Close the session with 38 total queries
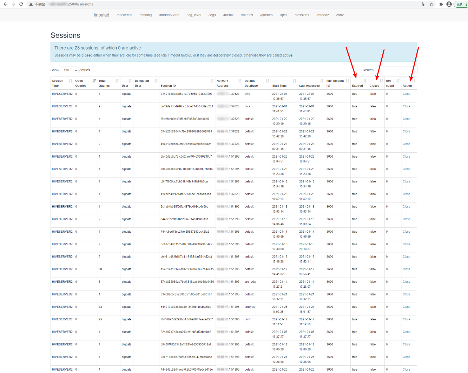 tap(407, 269)
